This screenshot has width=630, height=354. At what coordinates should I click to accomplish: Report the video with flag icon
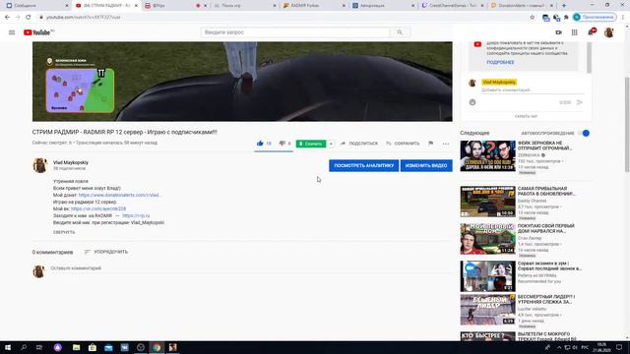[431, 144]
